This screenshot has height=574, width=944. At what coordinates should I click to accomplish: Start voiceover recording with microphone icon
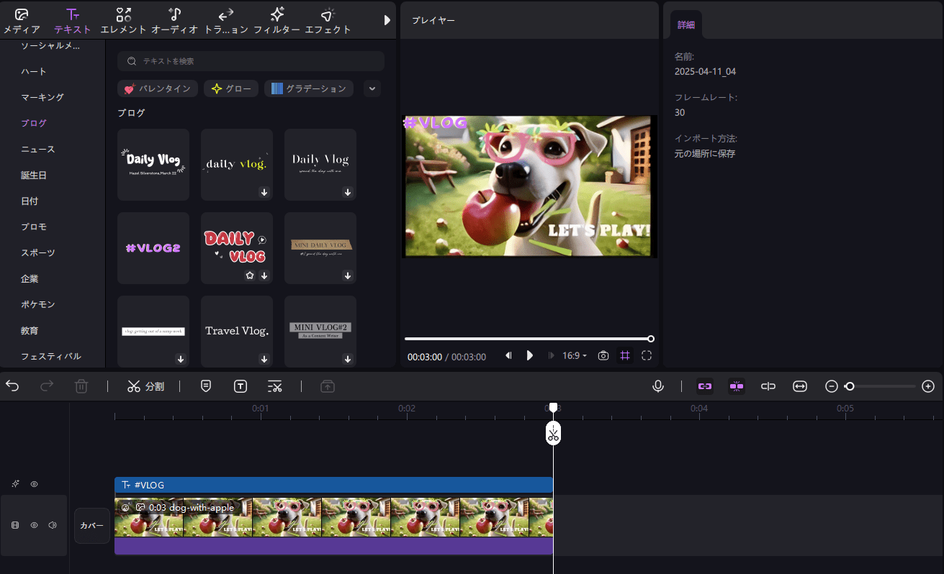tap(658, 386)
